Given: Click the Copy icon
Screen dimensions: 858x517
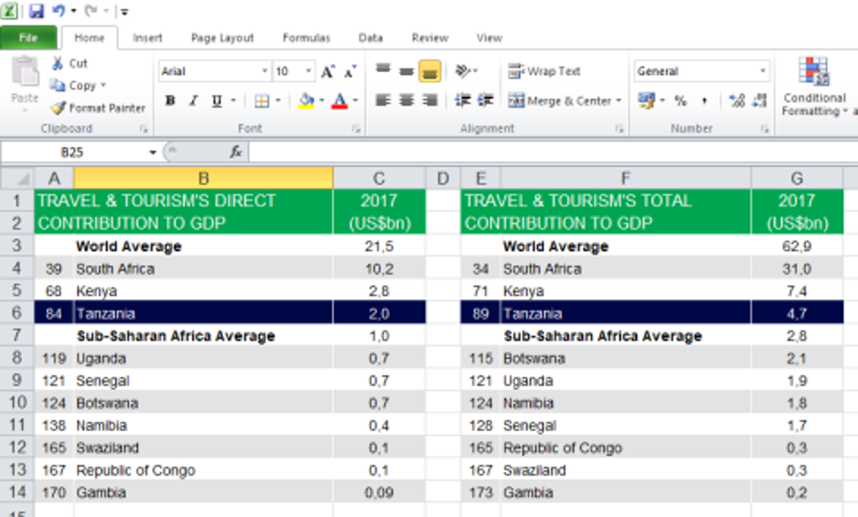Looking at the screenshot, I should [57, 86].
